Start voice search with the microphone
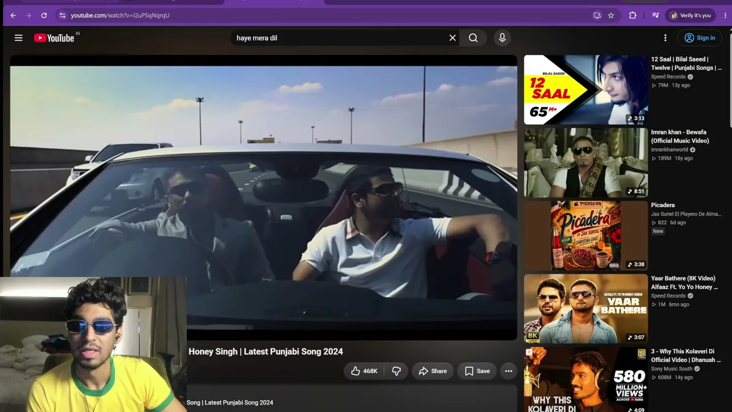 [x=502, y=38]
